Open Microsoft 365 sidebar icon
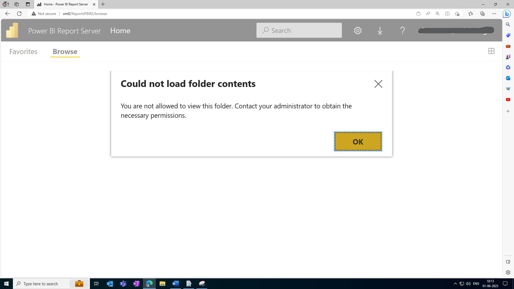Image resolution: width=514 pixels, height=289 pixels. pos(508,67)
